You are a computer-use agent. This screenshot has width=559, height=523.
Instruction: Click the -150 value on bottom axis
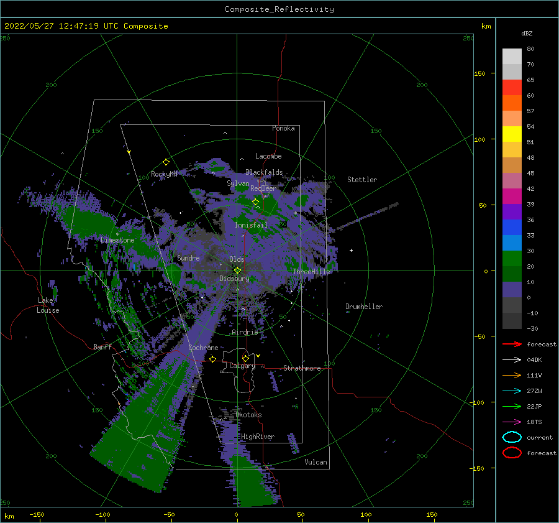37,514
